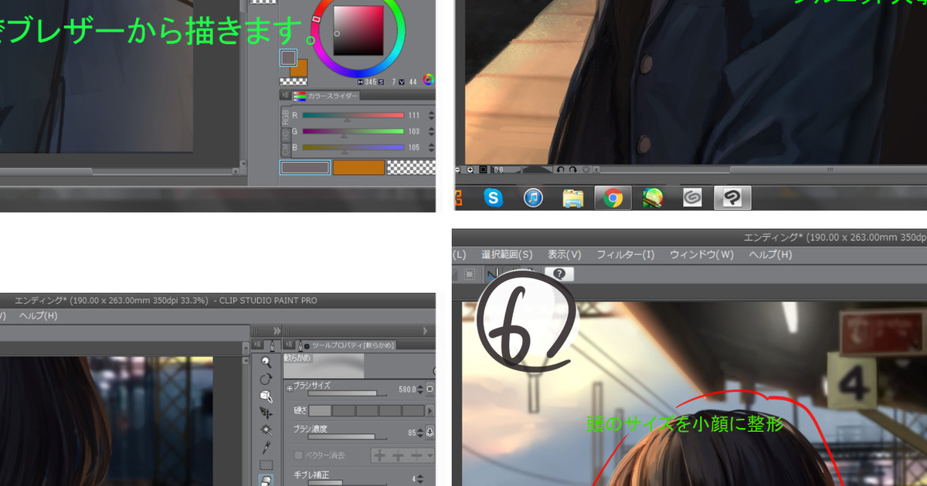Select the Zoom magnifier tool
Viewport: 927px width, 486px height.
(x=267, y=362)
